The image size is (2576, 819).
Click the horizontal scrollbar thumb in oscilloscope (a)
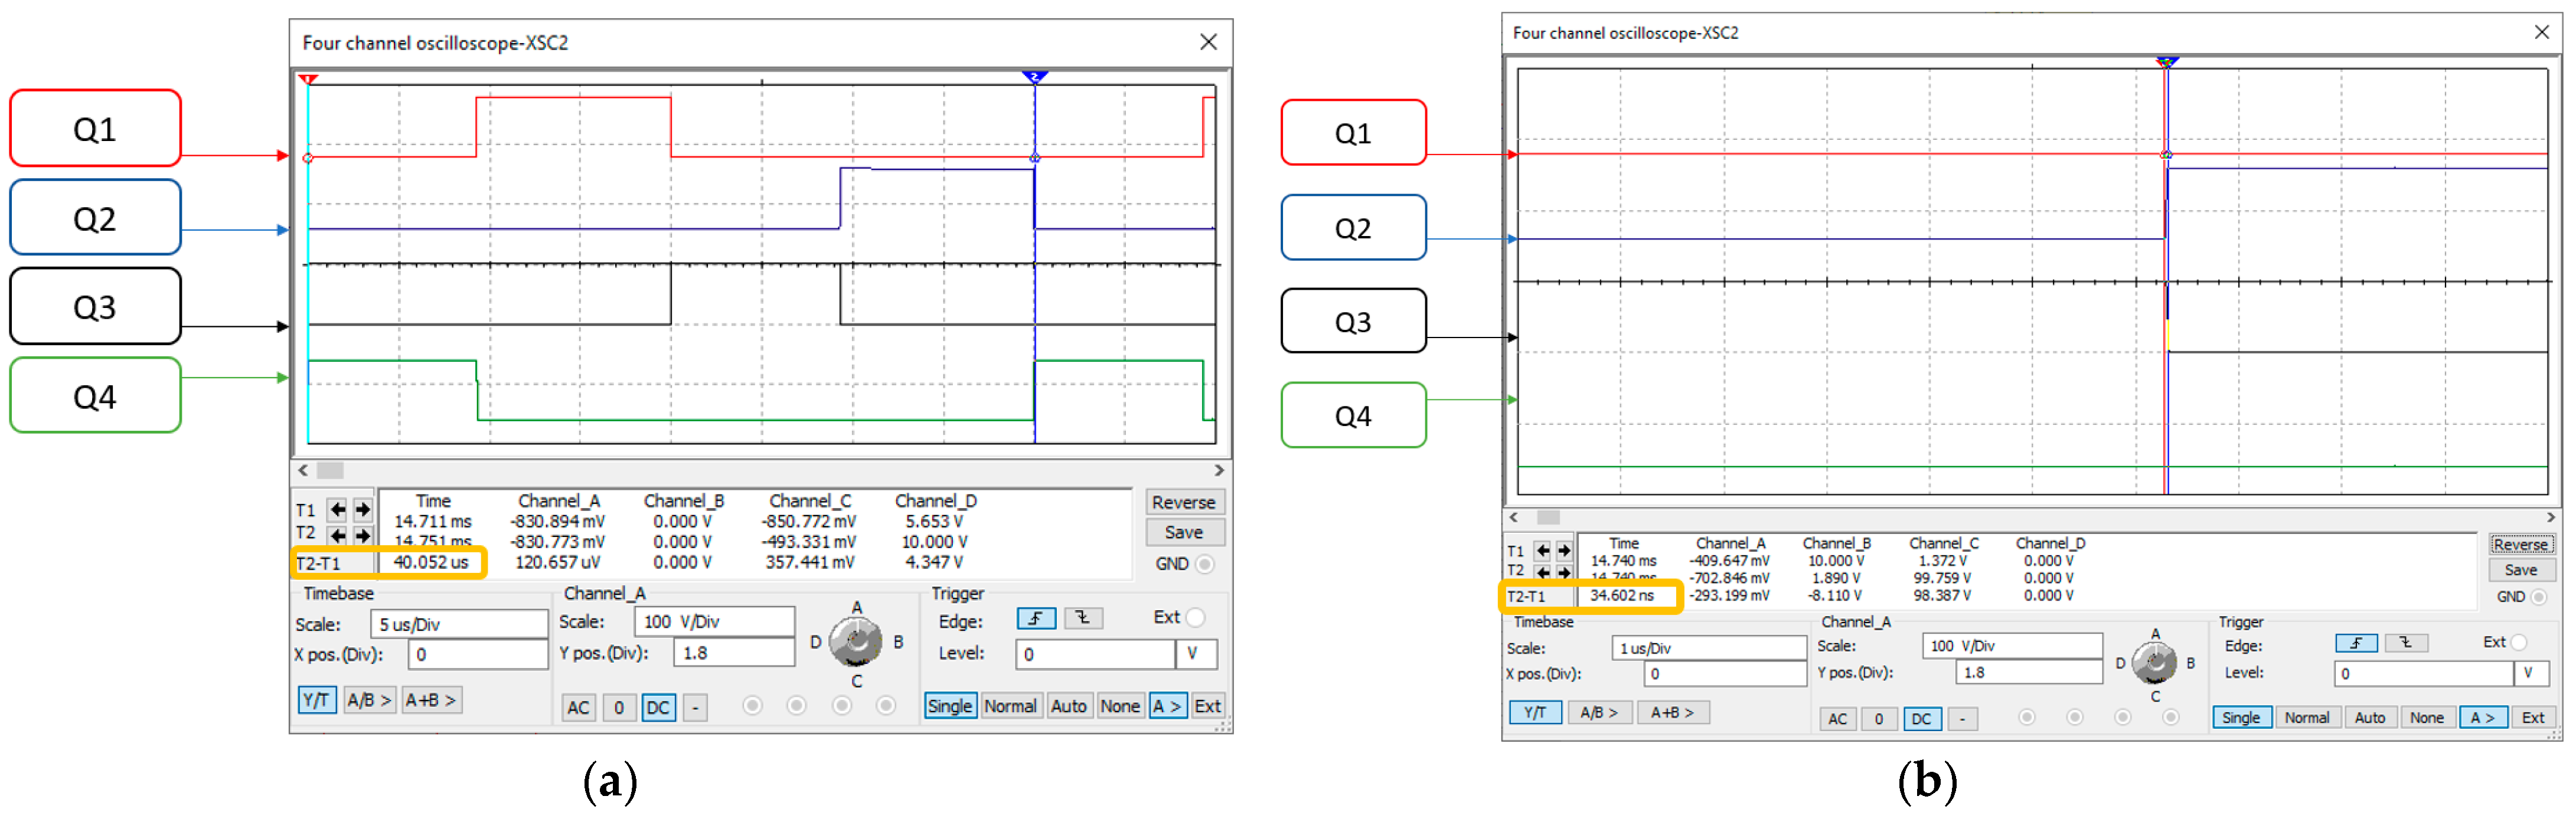click(x=330, y=470)
